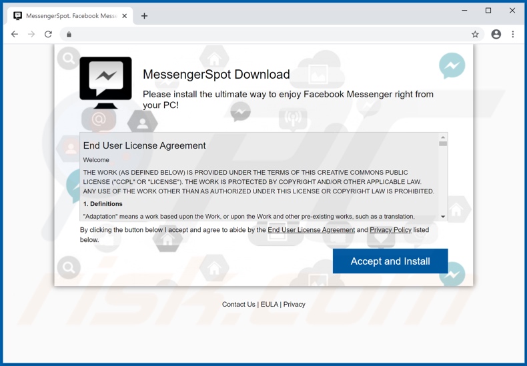Click the 'Welcome' text in EULA
This screenshot has height=366, width=527.
tap(96, 160)
